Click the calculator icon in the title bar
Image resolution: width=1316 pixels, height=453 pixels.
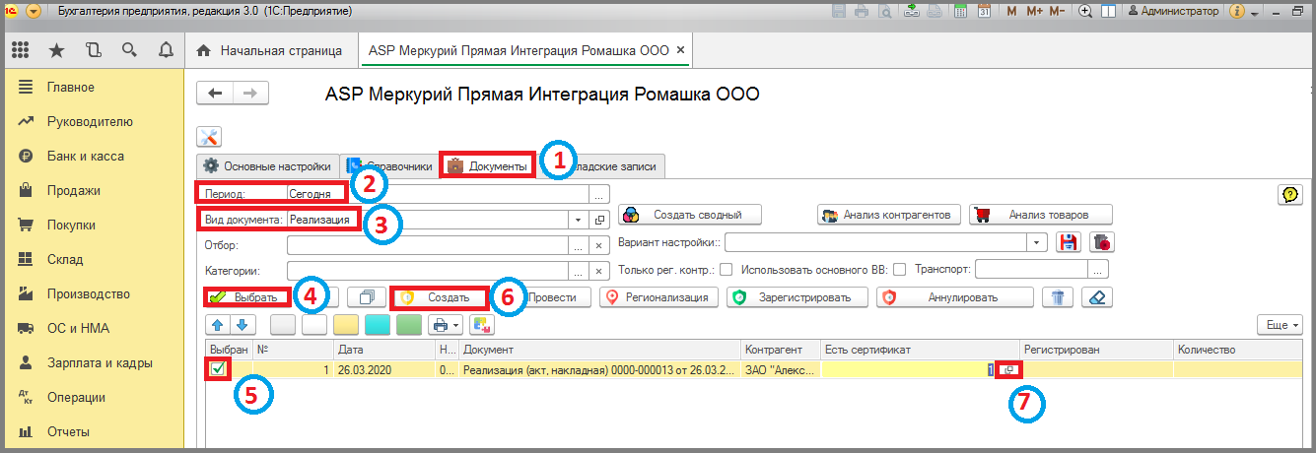point(960,12)
